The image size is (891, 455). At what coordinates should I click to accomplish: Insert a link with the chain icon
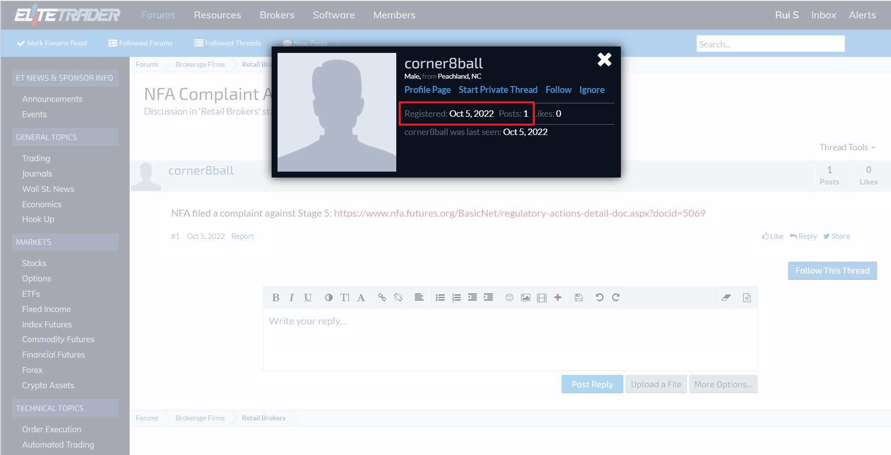[382, 297]
